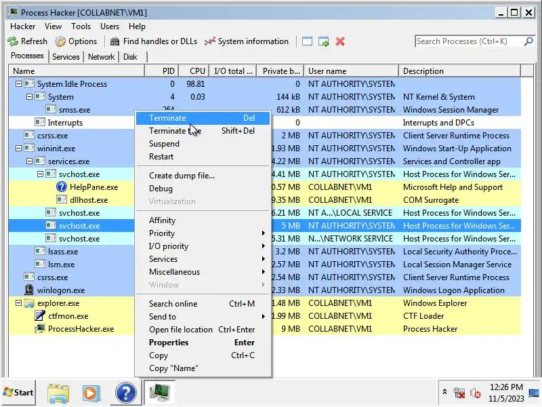Choose Terminate tree in the context menu
Screen dimensions: 542x407
click(203, 131)
